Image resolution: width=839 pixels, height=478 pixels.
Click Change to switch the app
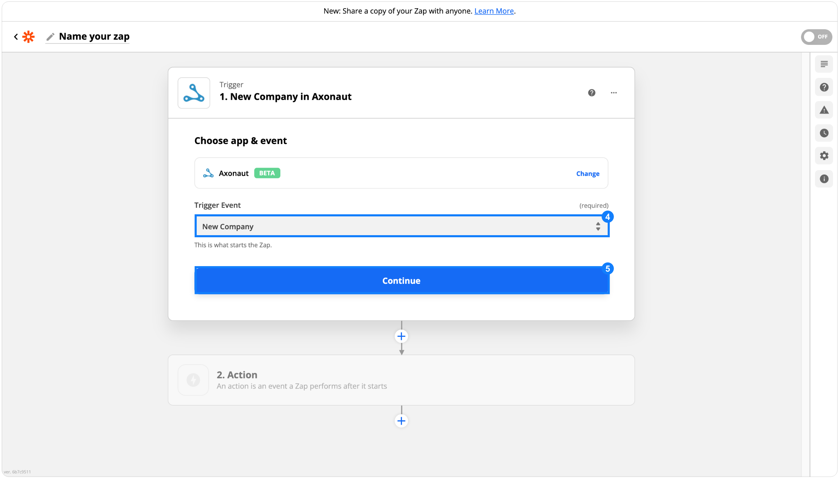pos(588,173)
